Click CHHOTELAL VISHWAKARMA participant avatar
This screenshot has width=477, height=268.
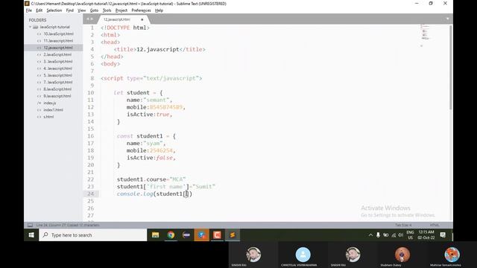[x=303, y=255]
